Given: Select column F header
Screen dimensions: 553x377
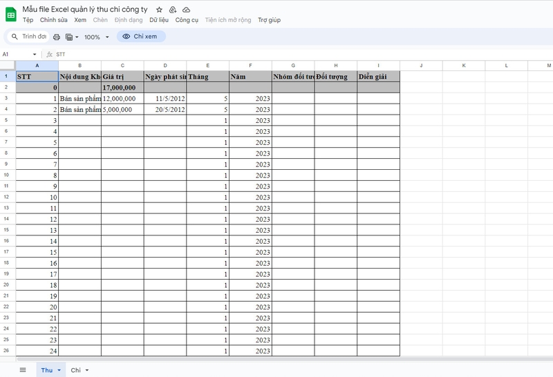Looking at the screenshot, I should (250, 66).
